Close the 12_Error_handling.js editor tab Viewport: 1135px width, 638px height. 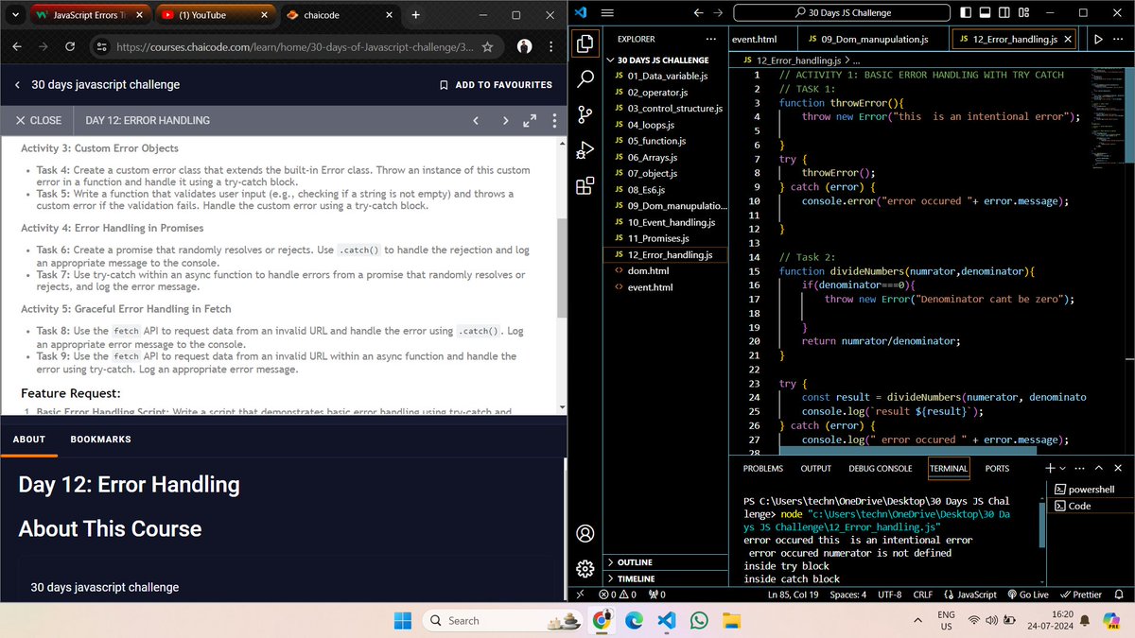pos(1068,39)
